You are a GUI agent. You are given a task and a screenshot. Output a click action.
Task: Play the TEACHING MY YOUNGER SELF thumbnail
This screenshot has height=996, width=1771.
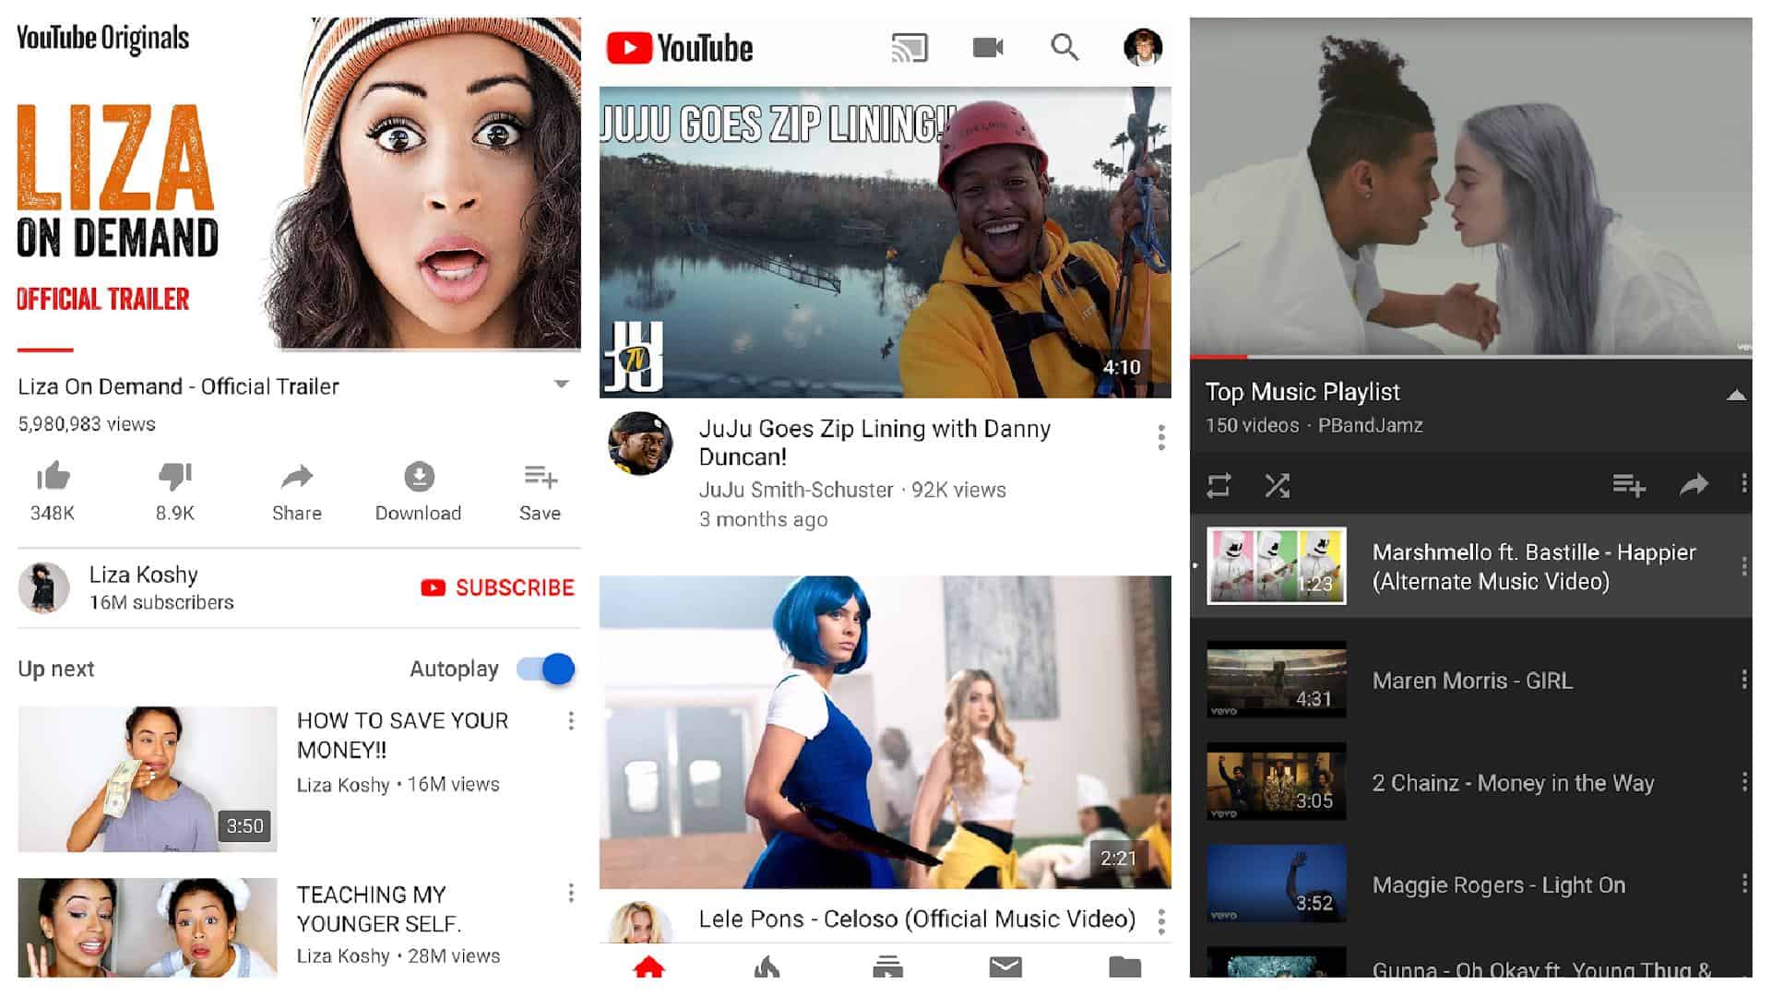(x=148, y=928)
